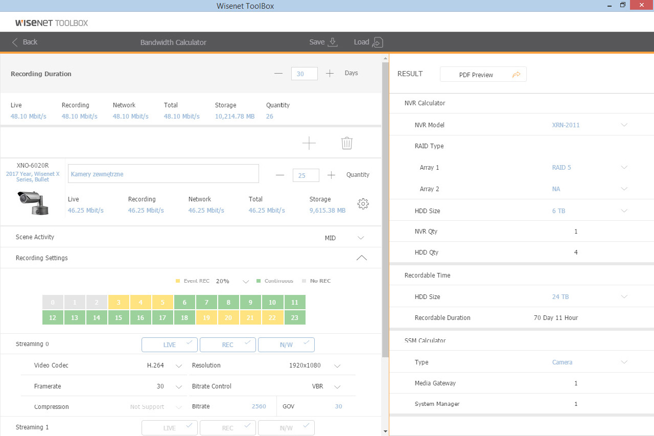Toggle Streaming 0 N/W option

click(286, 345)
